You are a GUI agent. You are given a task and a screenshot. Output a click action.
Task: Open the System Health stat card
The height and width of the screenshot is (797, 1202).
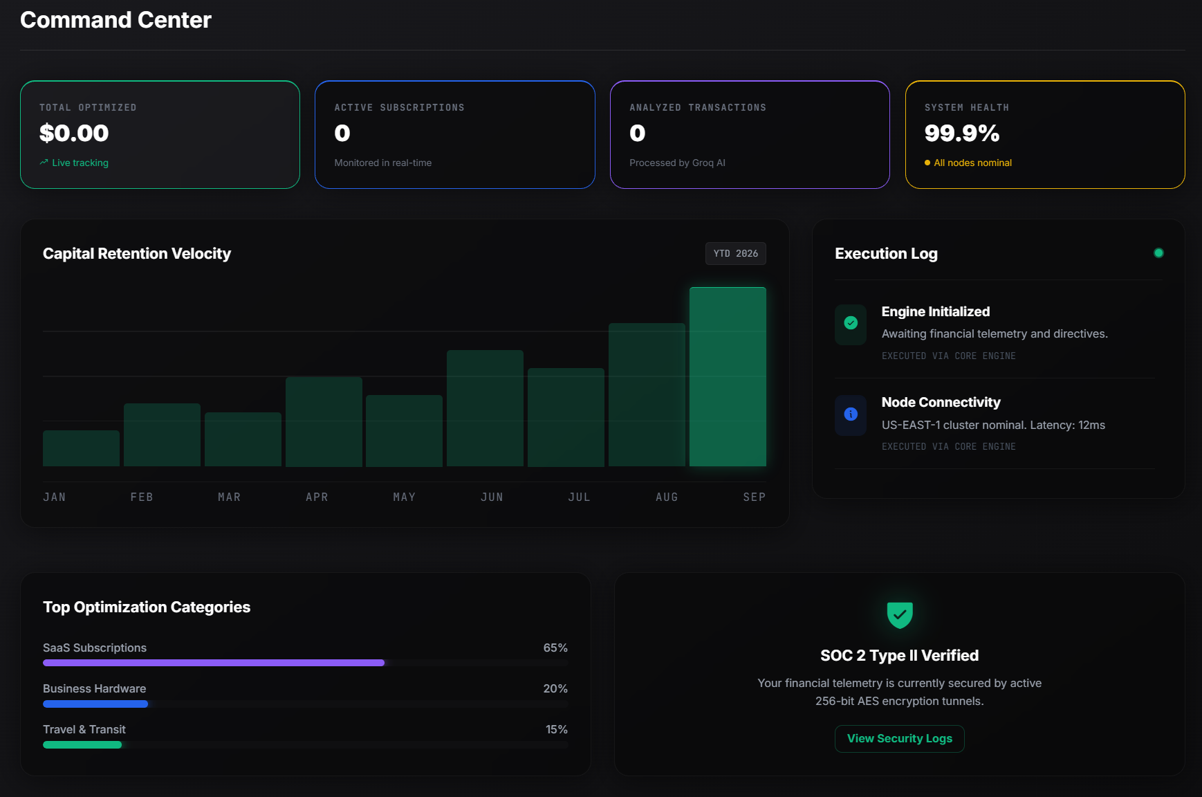1045,135
